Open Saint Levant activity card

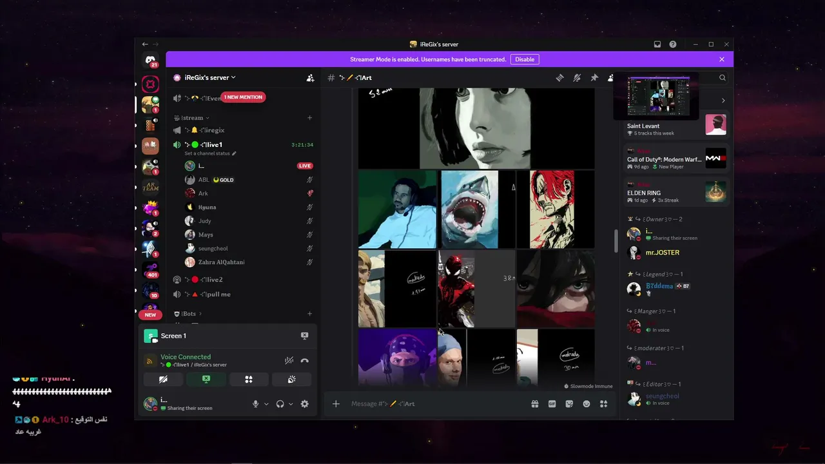pos(677,126)
